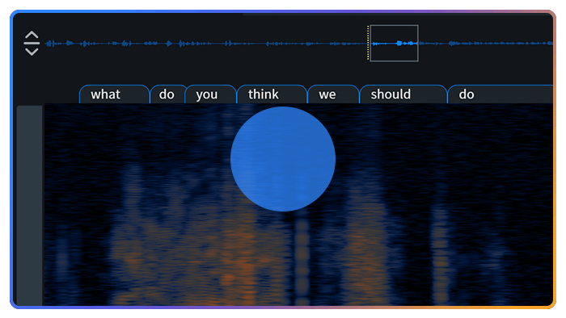Click the bright blue peak inside the viewport box
566x318 pixels.
coord(399,44)
